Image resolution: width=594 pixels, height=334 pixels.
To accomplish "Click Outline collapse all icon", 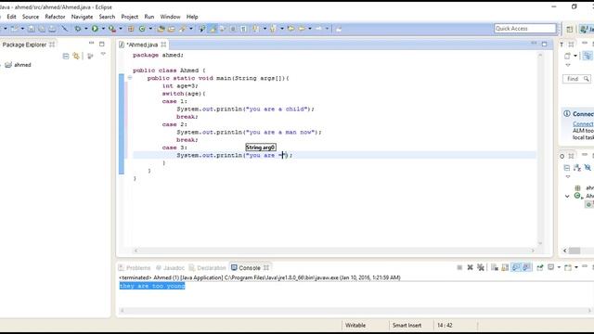I will coord(567,167).
